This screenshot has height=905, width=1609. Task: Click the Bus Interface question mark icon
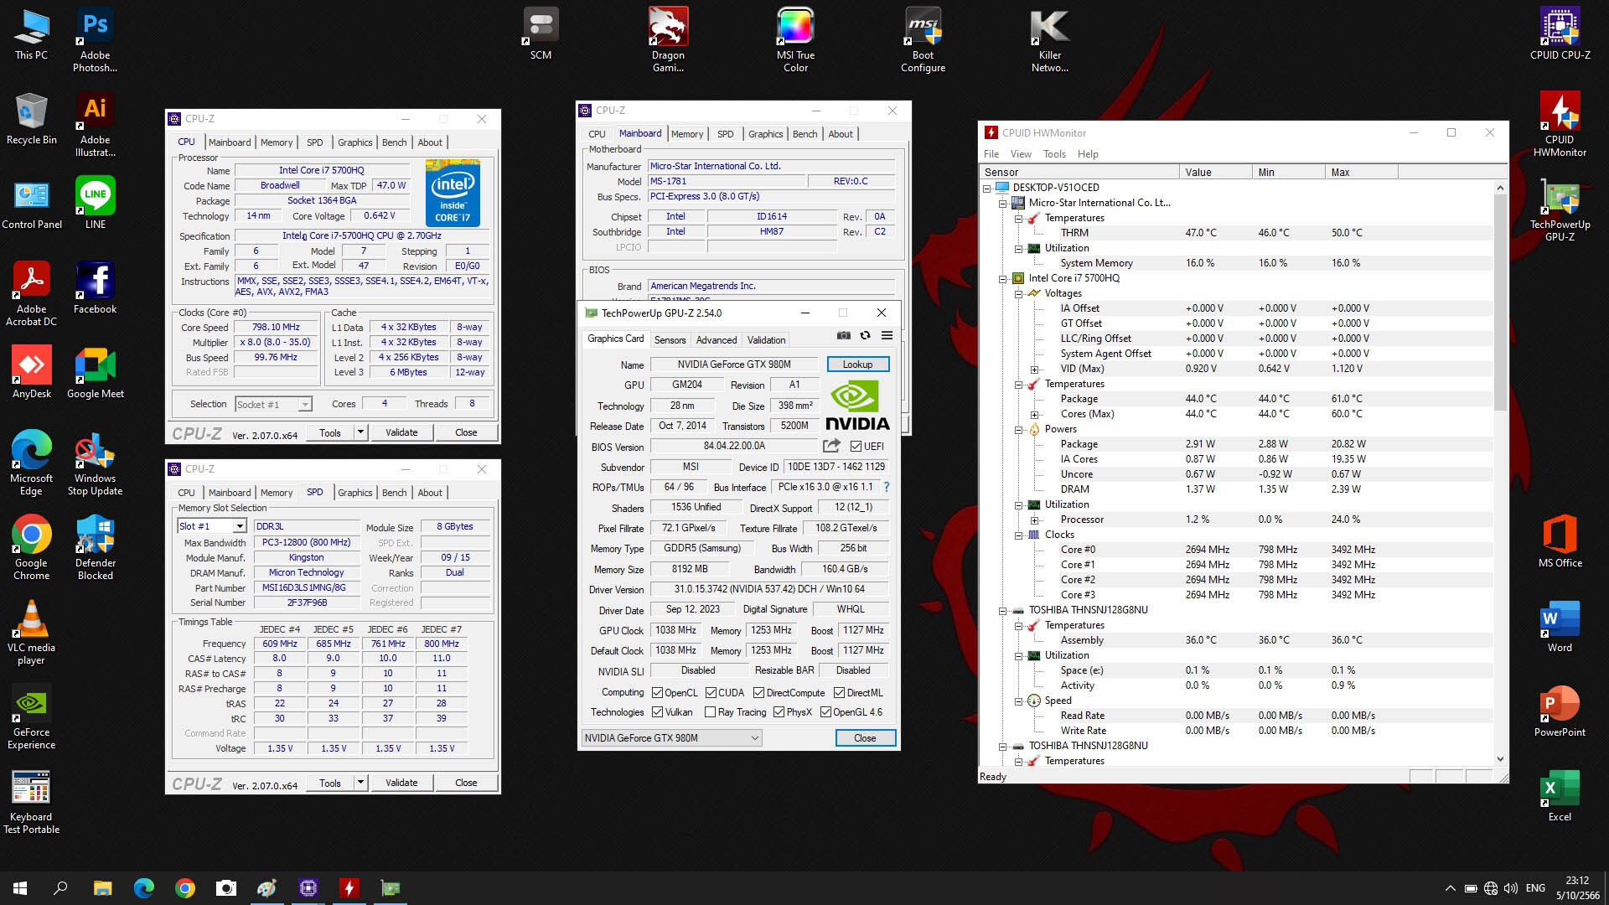point(886,487)
